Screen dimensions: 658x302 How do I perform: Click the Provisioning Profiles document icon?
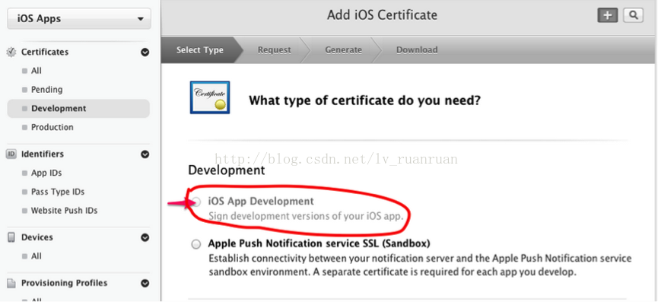pyautogui.click(x=11, y=283)
